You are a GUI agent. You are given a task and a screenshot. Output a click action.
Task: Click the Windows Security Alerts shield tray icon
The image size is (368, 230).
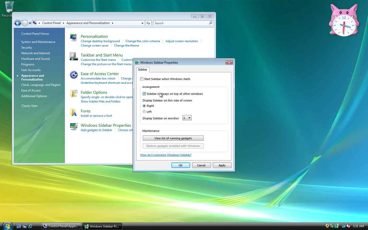[x=327, y=226]
